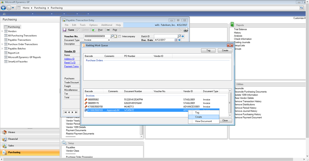The image size is (309, 161).
Task: Click the Batch ID input field
Action: tap(166, 36)
